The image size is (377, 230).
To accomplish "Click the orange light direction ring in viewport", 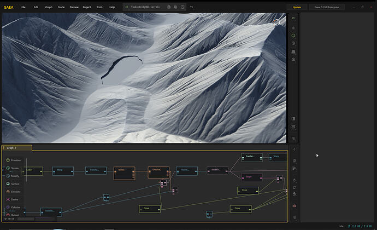I will [x=276, y=22].
